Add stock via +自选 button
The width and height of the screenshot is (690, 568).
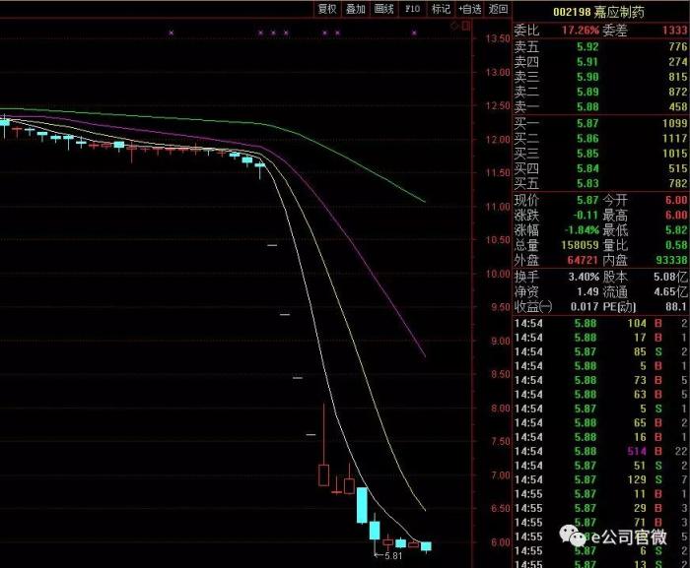click(x=469, y=9)
